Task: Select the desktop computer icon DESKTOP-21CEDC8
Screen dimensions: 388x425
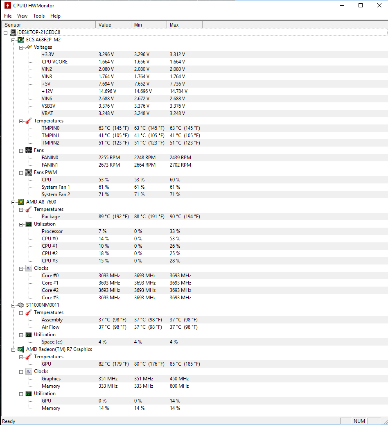Action: (13, 32)
